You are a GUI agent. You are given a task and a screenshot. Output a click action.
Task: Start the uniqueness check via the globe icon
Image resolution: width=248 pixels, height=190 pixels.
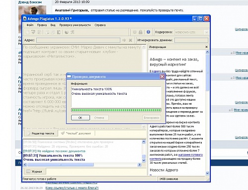(x=67, y=32)
